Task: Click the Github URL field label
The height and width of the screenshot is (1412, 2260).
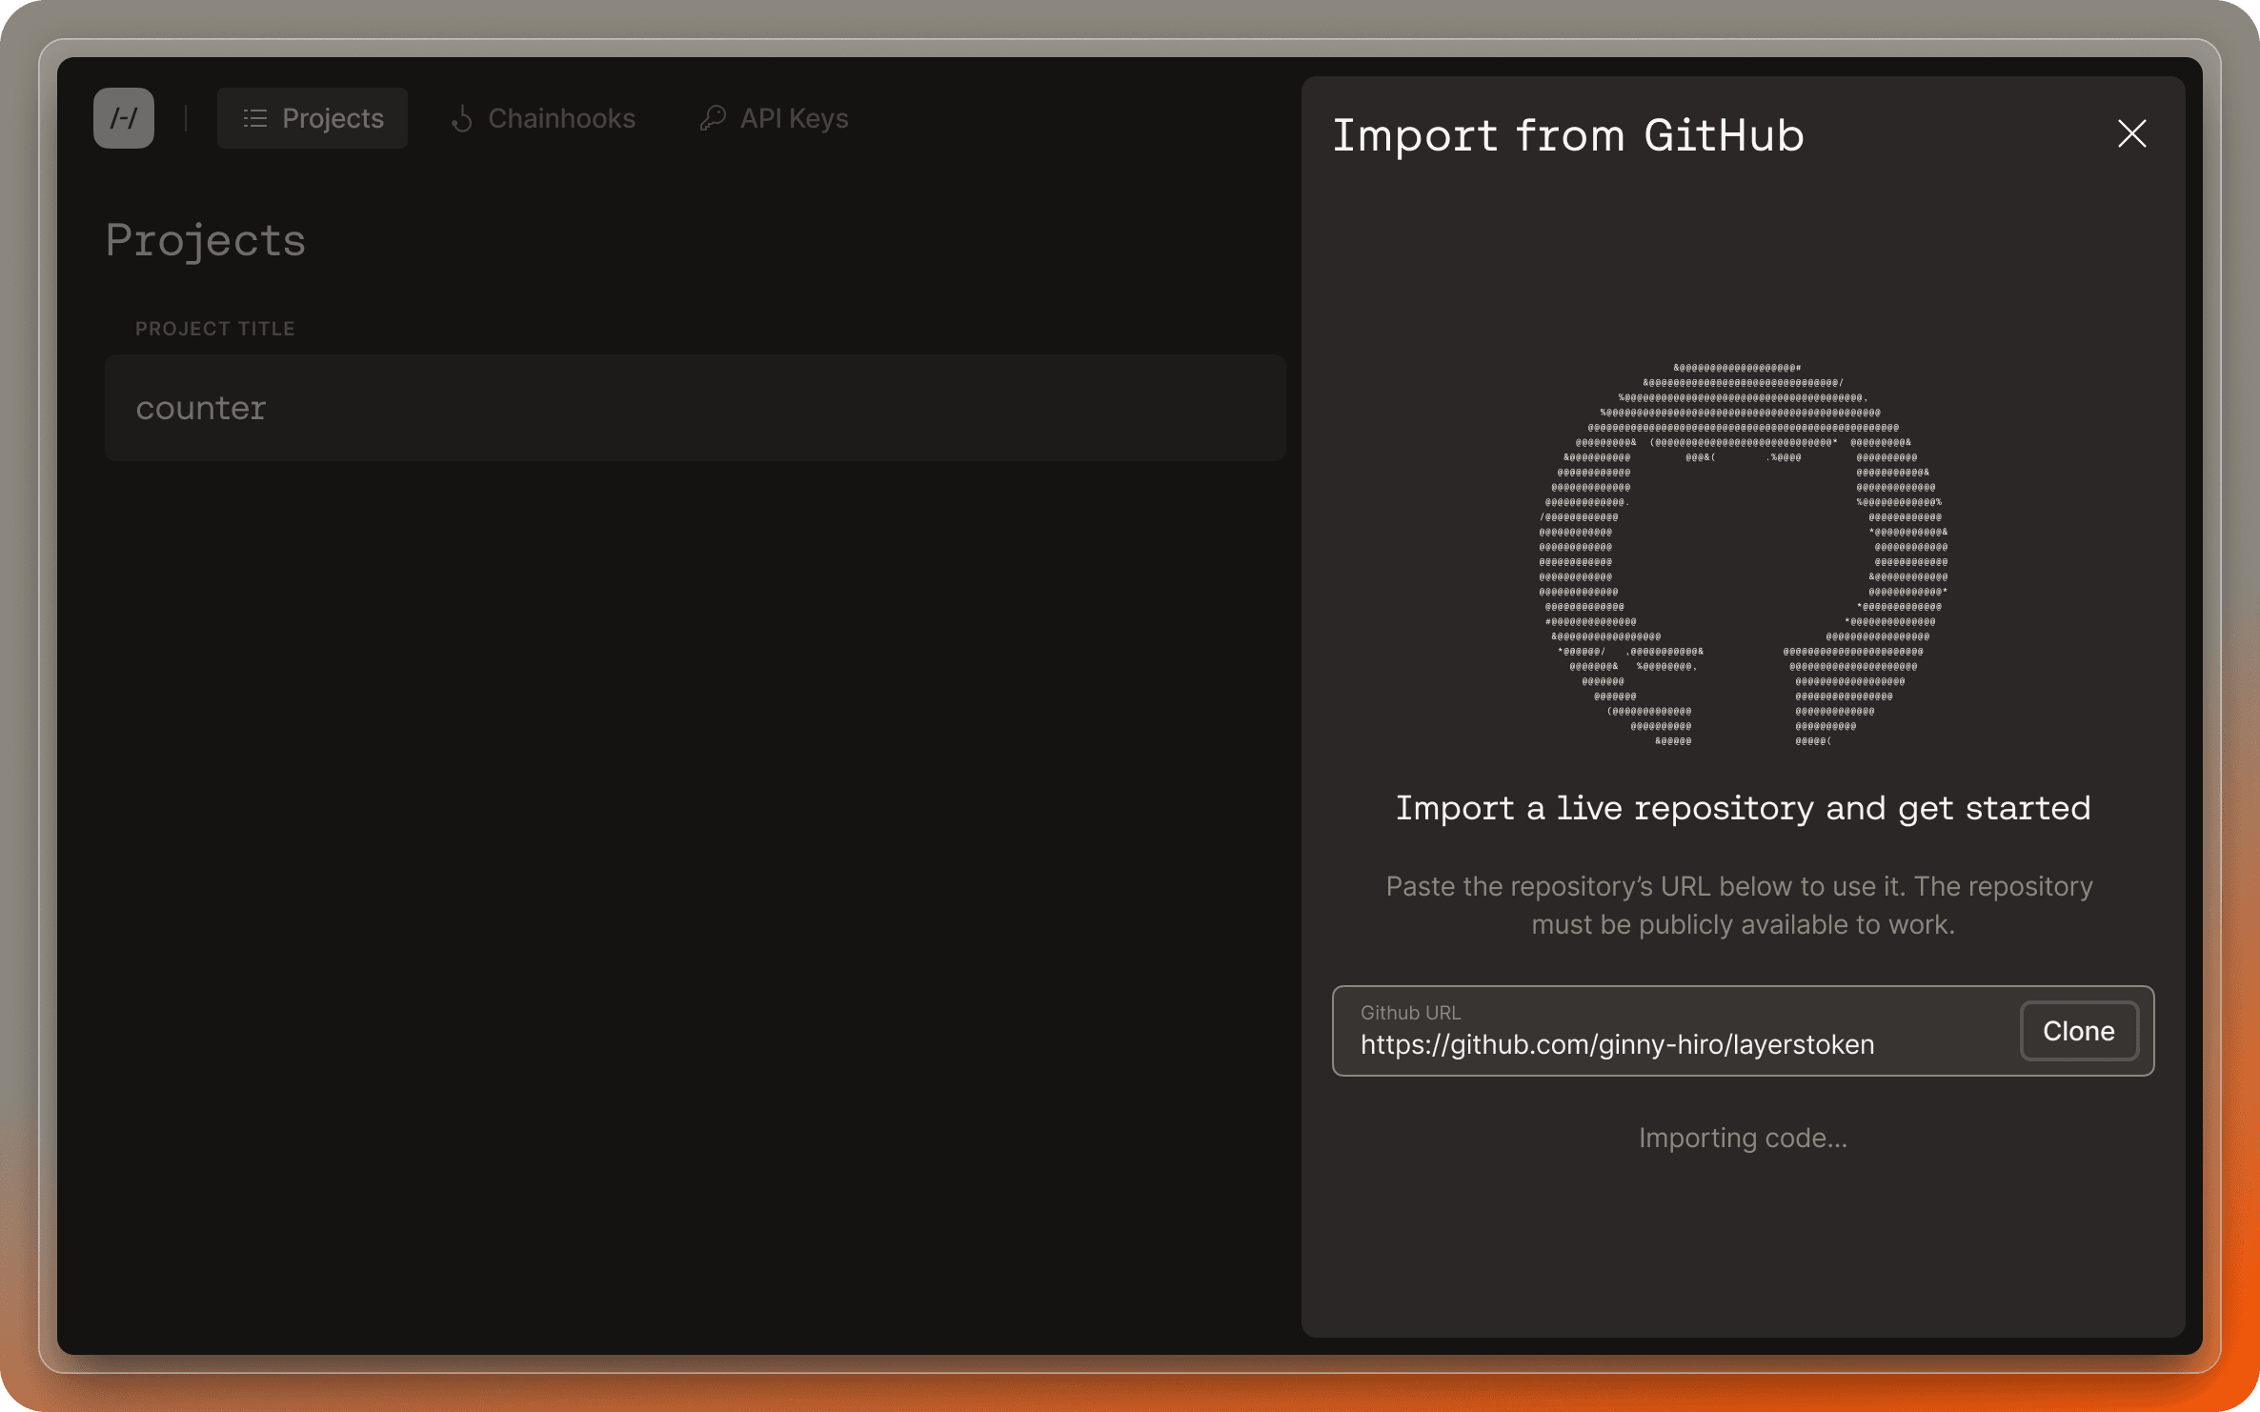Action: point(1410,1013)
